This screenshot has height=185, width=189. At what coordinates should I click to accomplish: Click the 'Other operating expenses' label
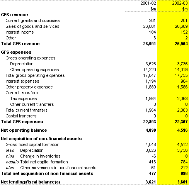(34, 70)
